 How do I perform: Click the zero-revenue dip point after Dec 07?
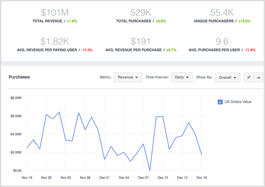(x=150, y=170)
